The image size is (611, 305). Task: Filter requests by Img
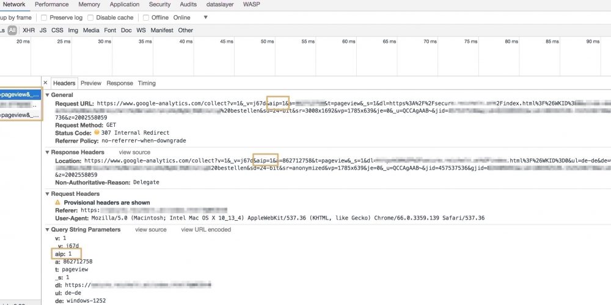pyautogui.click(x=73, y=30)
